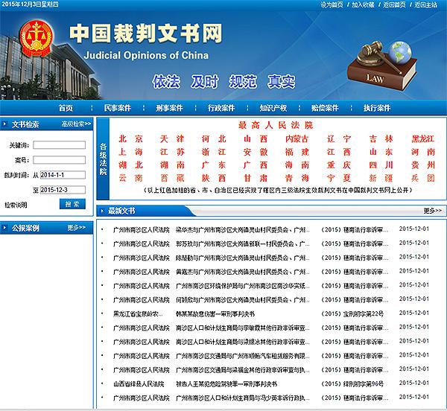
Task: Click the LAW book gavel image
Action: (382, 66)
